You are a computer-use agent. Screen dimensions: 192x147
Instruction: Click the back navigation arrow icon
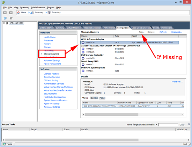5,13
